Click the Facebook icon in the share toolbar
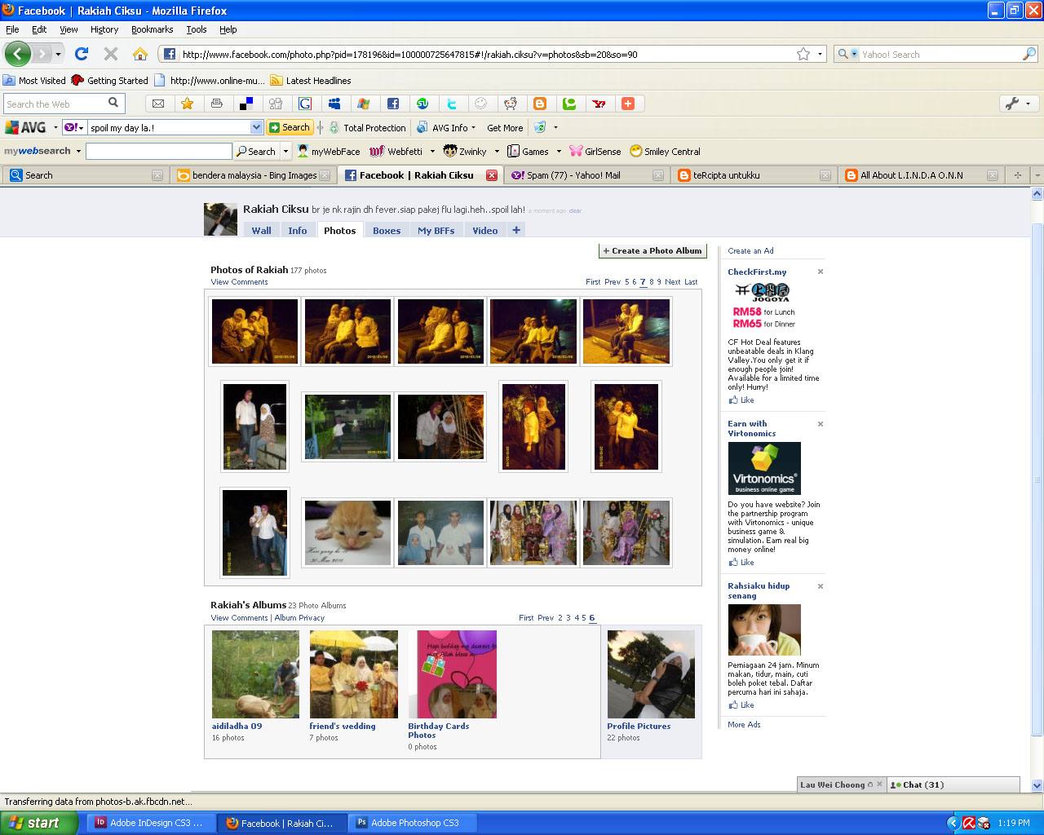This screenshot has width=1044, height=835. pos(393,104)
